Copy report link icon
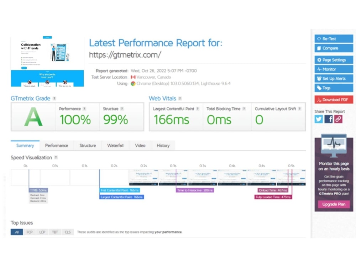Viewport: 356px width, 267px height. pyautogui.click(x=338, y=119)
